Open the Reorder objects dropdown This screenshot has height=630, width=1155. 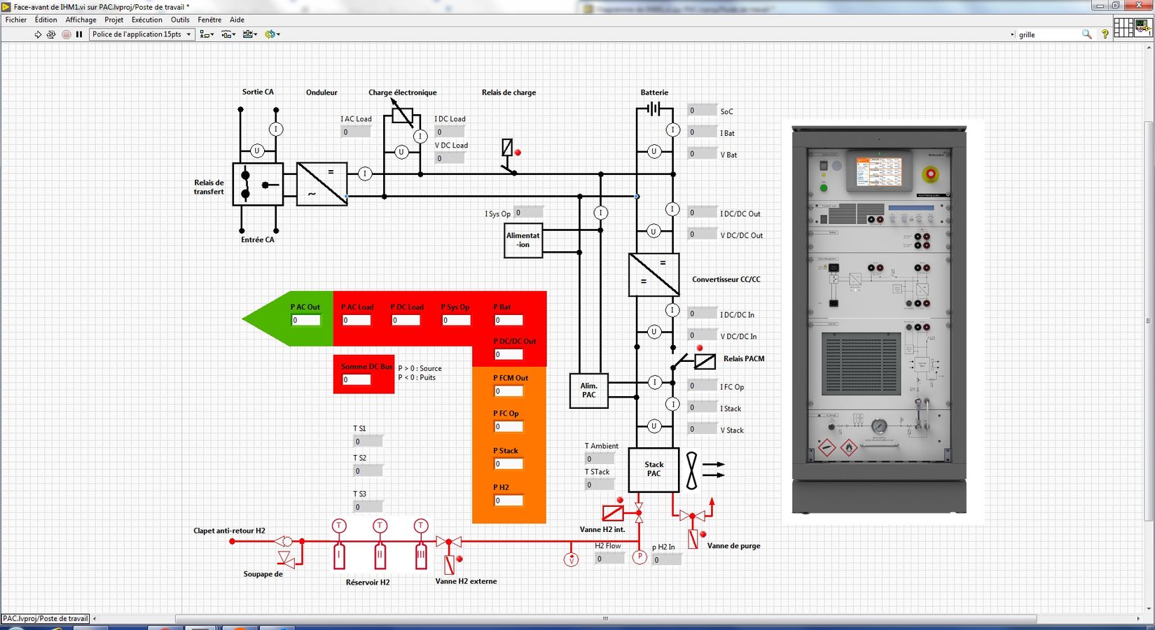(272, 34)
